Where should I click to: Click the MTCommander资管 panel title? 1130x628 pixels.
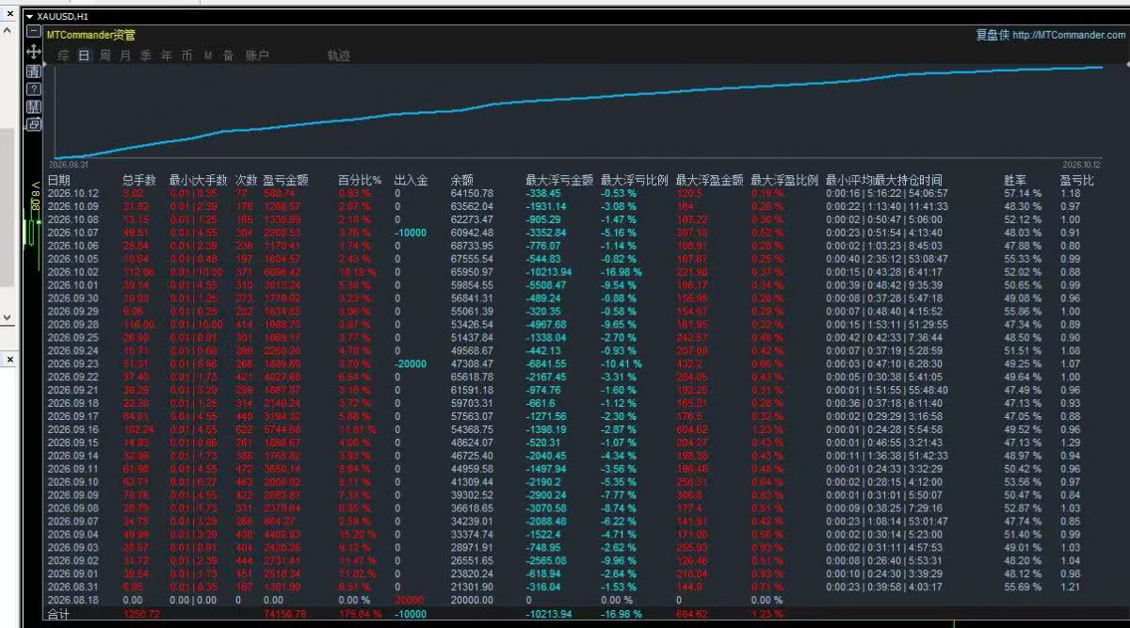click(90, 35)
